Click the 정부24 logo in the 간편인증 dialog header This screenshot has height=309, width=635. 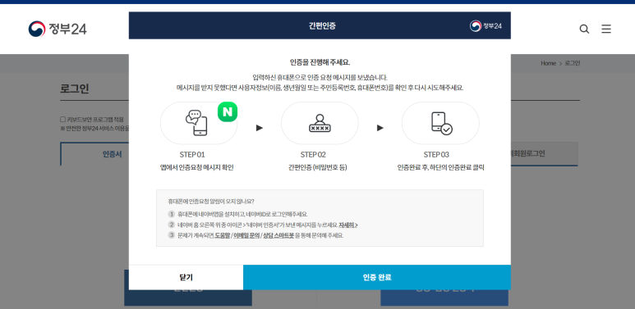tap(485, 26)
